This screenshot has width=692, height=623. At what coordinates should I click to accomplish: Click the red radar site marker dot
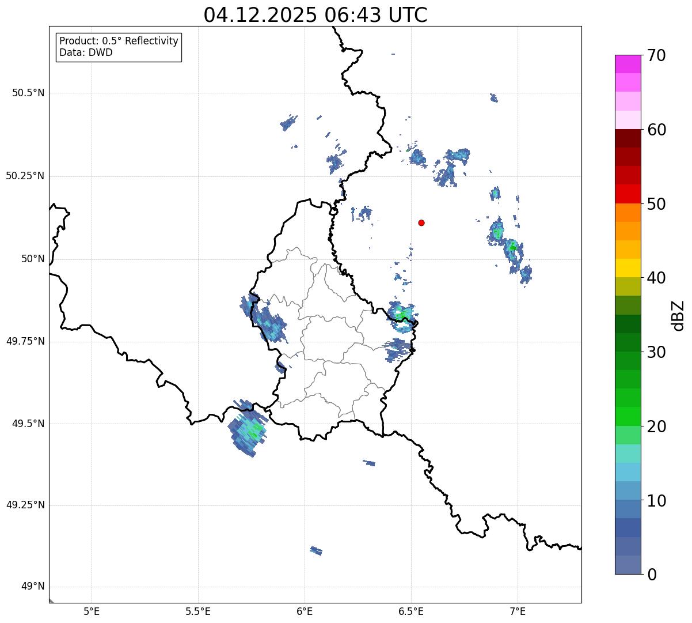(x=421, y=222)
